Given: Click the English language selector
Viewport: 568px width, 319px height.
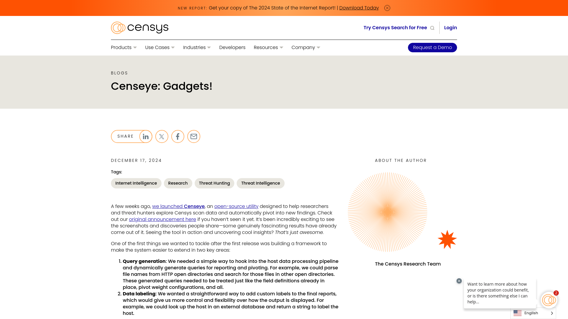Looking at the screenshot, I should (533, 313).
